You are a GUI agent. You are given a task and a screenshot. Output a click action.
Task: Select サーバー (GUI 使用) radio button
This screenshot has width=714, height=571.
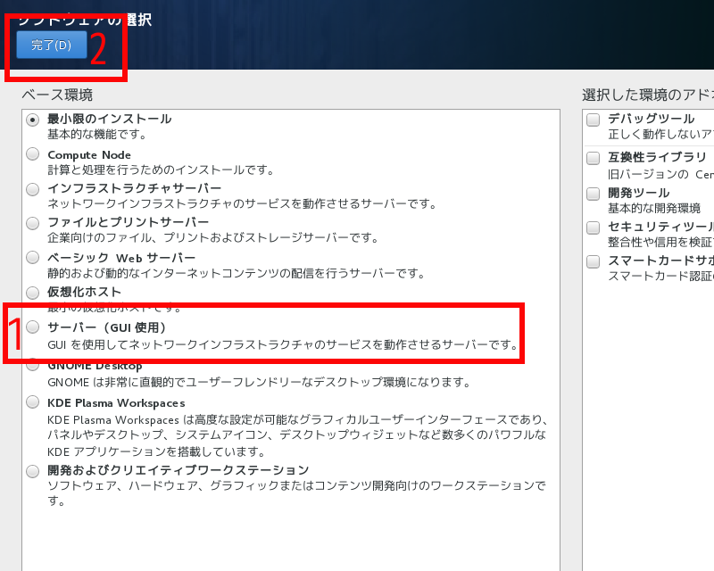click(33, 327)
